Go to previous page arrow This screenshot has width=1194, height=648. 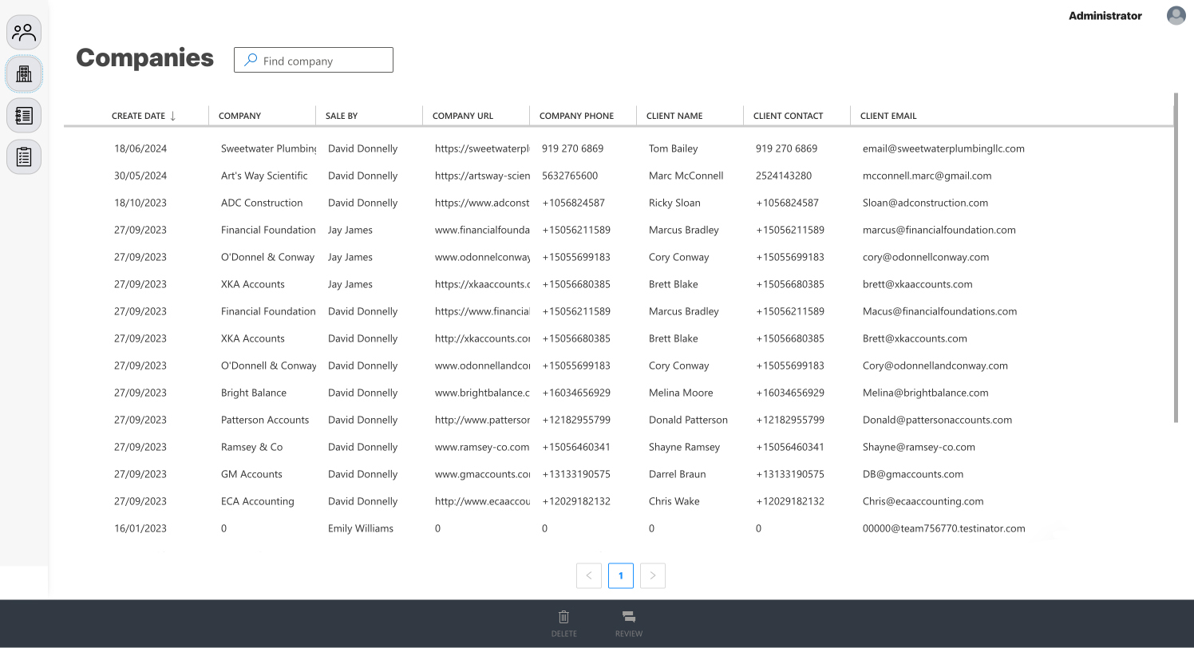[x=589, y=575]
